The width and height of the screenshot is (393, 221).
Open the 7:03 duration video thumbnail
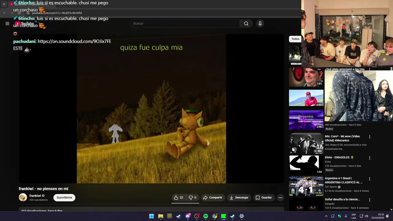click(306, 77)
